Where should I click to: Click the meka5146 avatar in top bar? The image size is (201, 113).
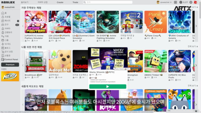[x=158, y=2]
